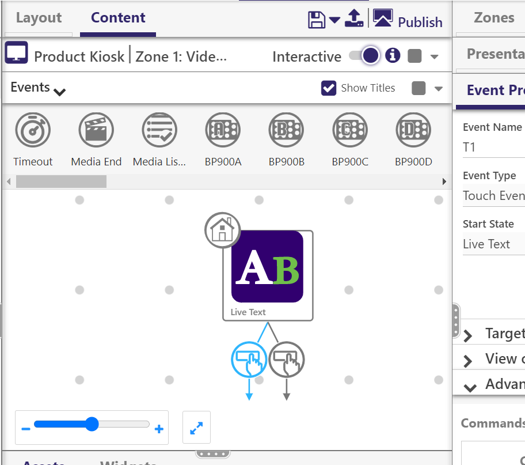Select the Media End event icon
Image resolution: width=525 pixels, height=465 pixels.
pos(96,130)
